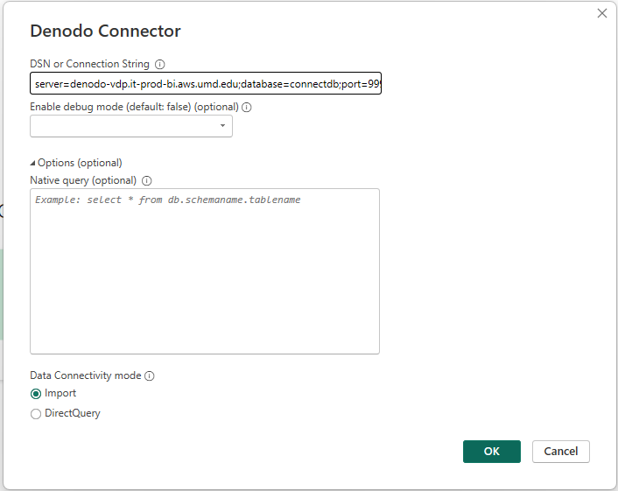Click the Enable debug mode label text

134,107
